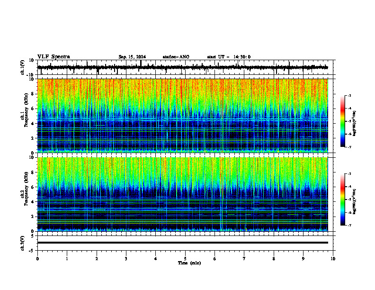This screenshot has height=290, width=375.
Task: Click the "-7" label on ch.2 color scale
Action: [x=349, y=225]
